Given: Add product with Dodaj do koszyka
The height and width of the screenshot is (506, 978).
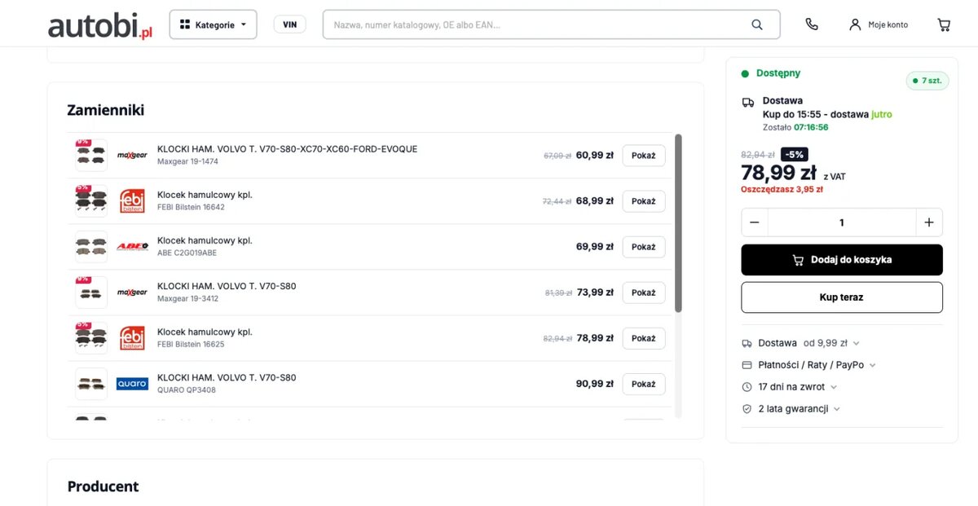Looking at the screenshot, I should (842, 260).
